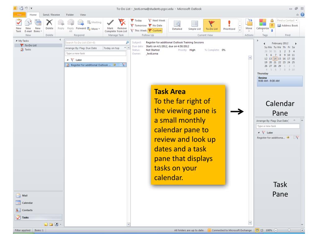Select February 14 in calendar
Image resolution: width=318 pixels, height=239 pixels.
(x=275, y=59)
